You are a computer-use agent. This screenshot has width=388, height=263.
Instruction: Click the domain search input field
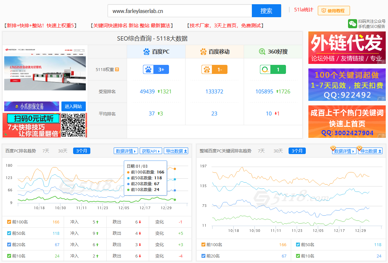tap(179, 11)
